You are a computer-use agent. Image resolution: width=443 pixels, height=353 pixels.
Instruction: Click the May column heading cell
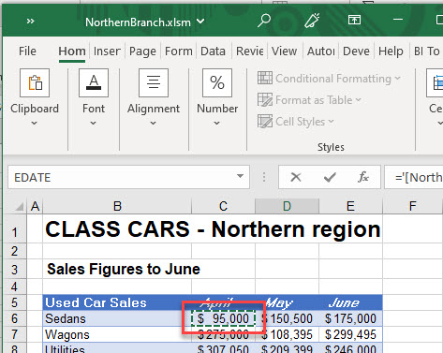pyautogui.click(x=287, y=302)
